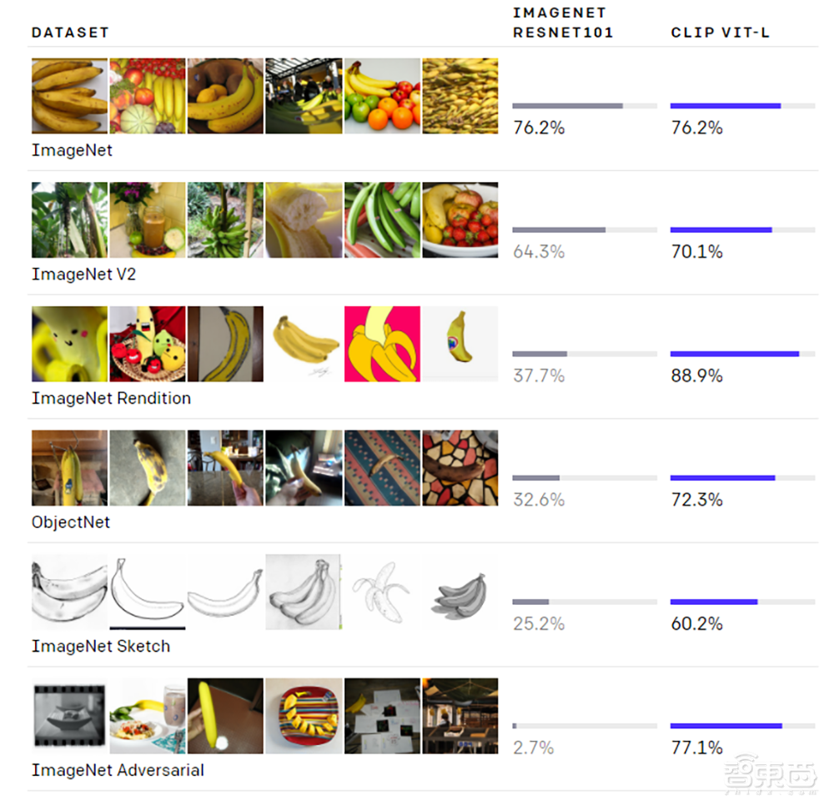Click the banana on stained-glass mosaic image
Viewport: 834px width, 811px height.
[x=460, y=468]
